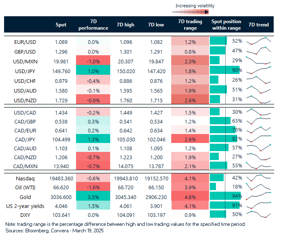Select the CAD/MXN trend sparkline

pyautogui.click(x=259, y=167)
